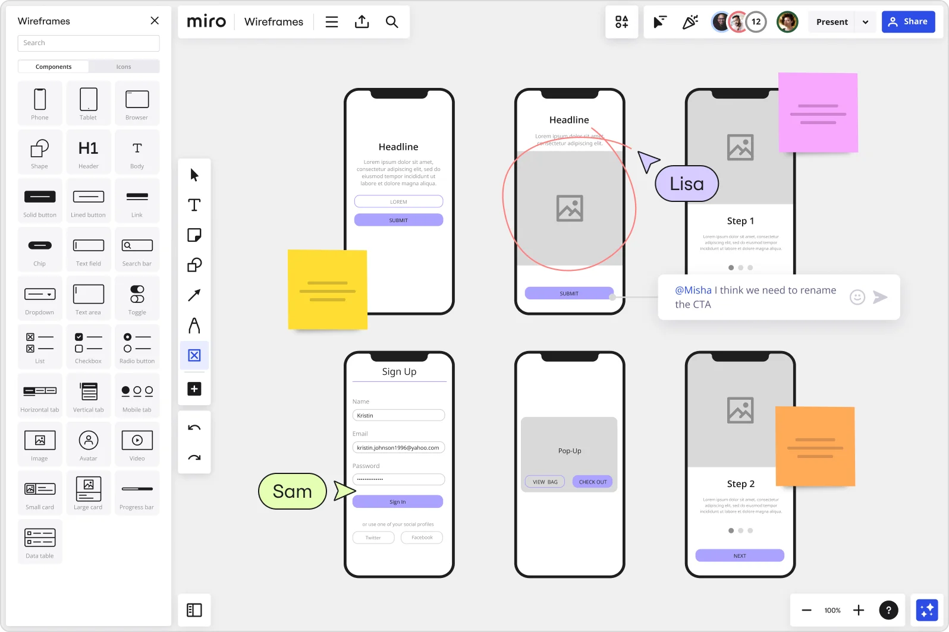
Task: Add the Radio button component
Action: coord(137,347)
